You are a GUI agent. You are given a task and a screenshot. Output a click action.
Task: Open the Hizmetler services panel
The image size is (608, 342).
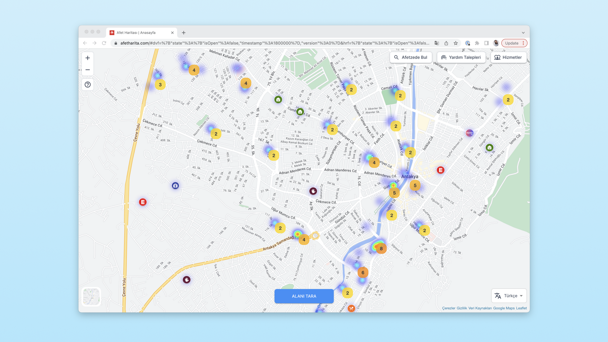click(x=508, y=57)
